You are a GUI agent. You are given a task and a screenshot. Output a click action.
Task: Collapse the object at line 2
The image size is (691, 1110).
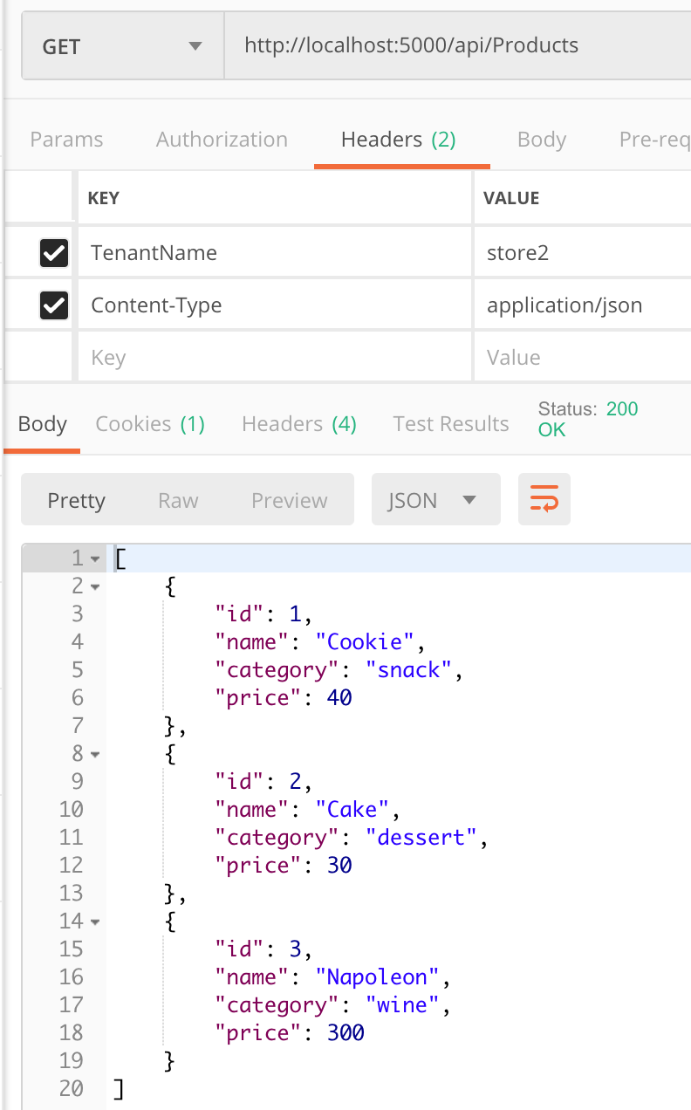point(95,586)
